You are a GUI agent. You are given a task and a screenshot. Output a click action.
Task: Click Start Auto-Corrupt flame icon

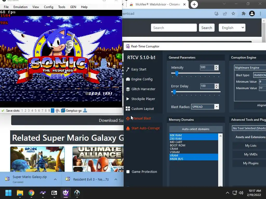pos(128,128)
